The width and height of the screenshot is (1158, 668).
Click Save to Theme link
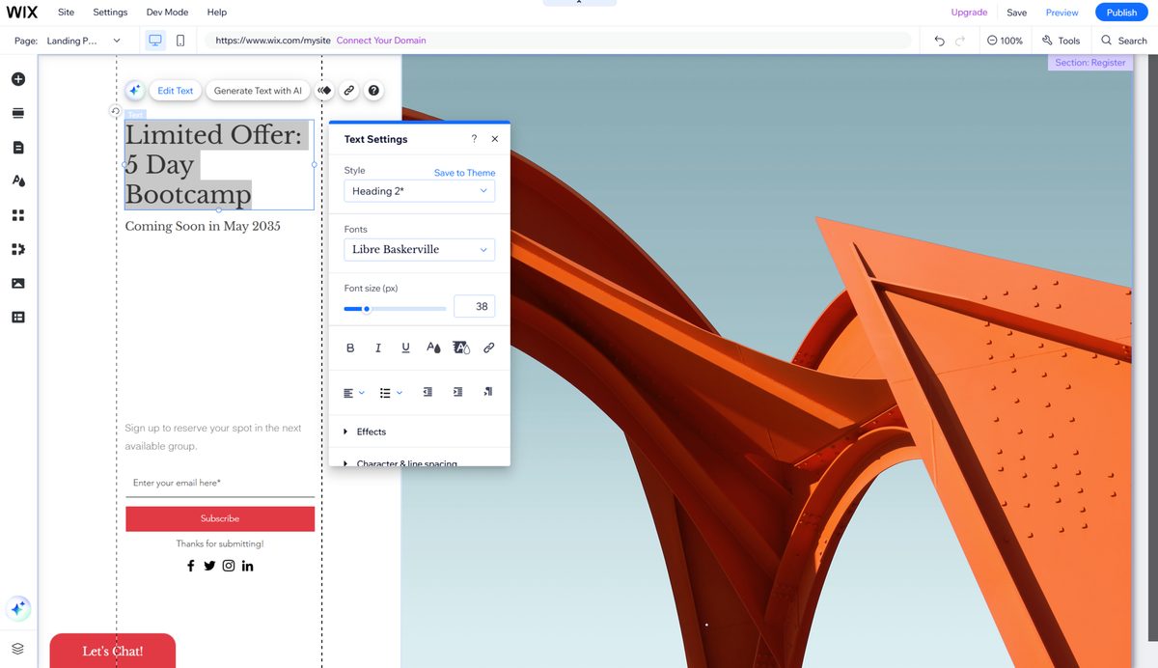pos(464,173)
